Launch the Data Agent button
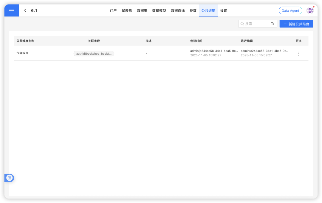The width and height of the screenshot is (322, 203). point(290,10)
